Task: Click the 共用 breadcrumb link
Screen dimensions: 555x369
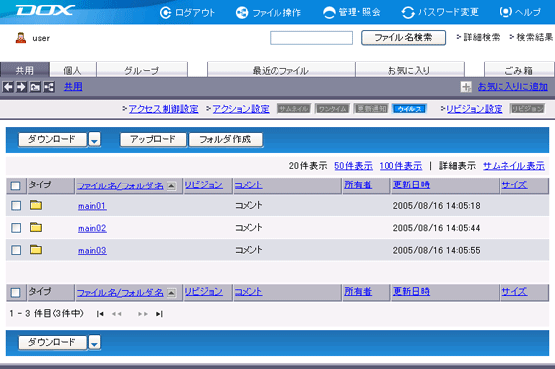Action: point(73,87)
